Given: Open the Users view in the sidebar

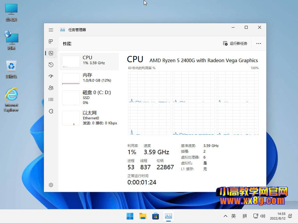Looking at the screenshot, I should 51,88.
